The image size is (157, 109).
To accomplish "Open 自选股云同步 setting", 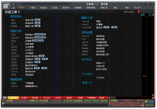I will tap(102, 45).
